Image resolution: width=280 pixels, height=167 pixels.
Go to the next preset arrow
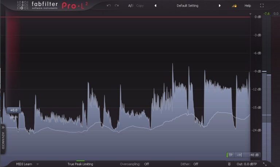click(219, 5)
